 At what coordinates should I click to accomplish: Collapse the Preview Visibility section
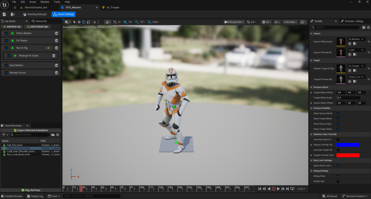pos(311,108)
